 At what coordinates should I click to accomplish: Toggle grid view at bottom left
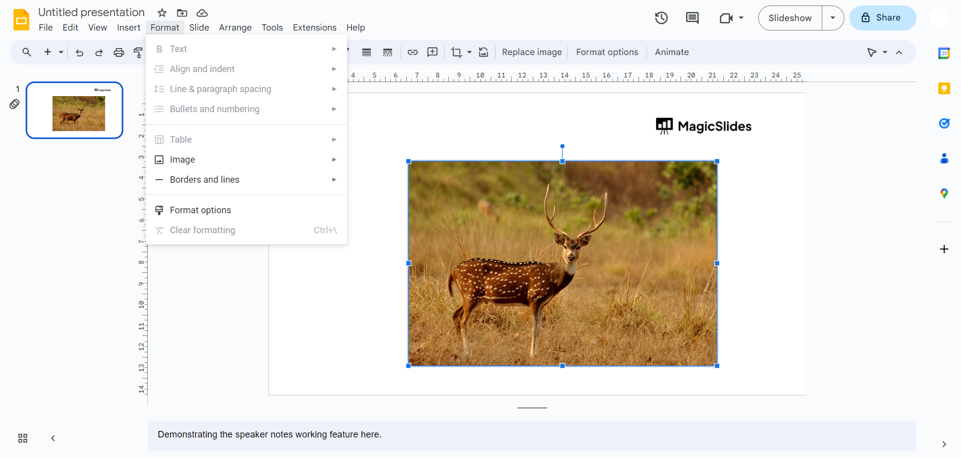tap(23, 438)
